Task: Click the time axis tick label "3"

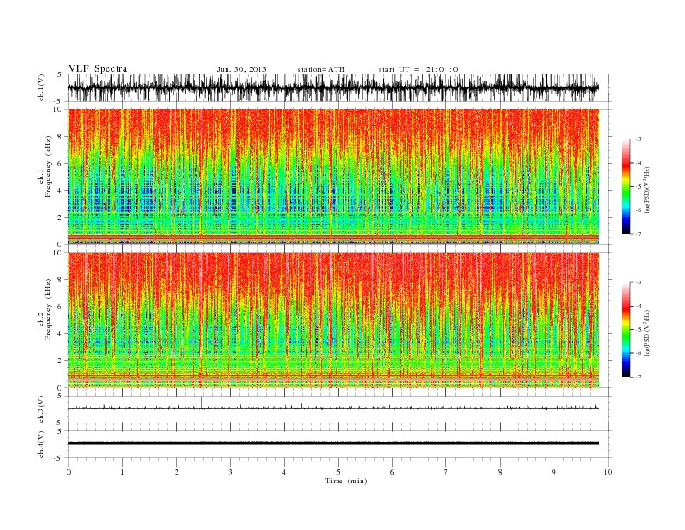Action: 230,472
